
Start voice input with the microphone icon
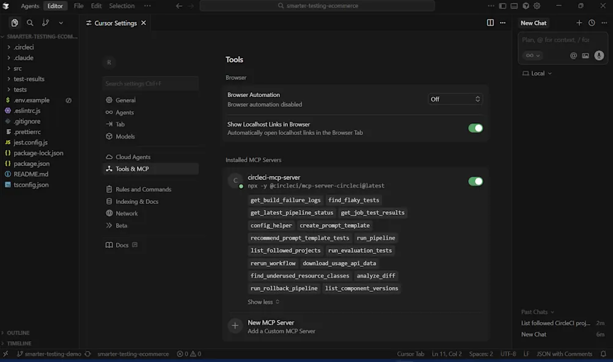point(599,55)
